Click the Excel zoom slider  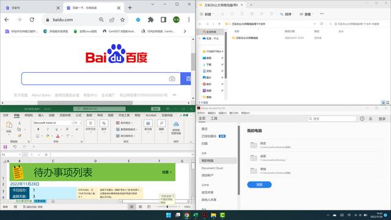click(x=167, y=207)
